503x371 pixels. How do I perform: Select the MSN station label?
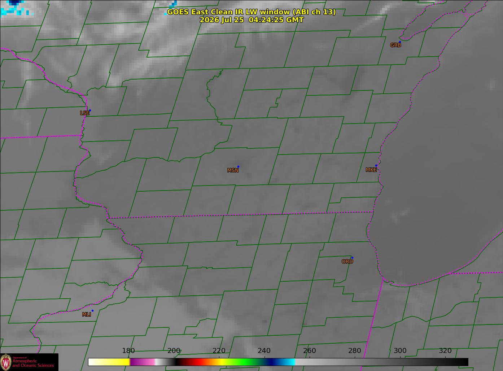233,170
